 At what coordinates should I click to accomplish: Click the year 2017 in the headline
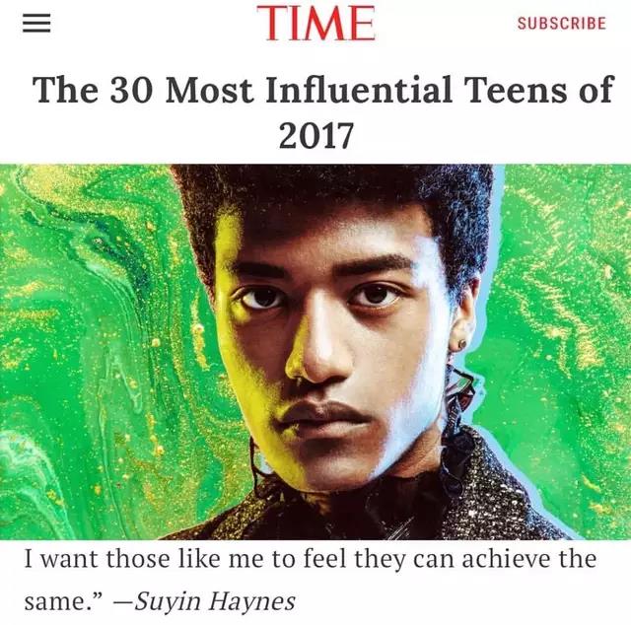315,135
